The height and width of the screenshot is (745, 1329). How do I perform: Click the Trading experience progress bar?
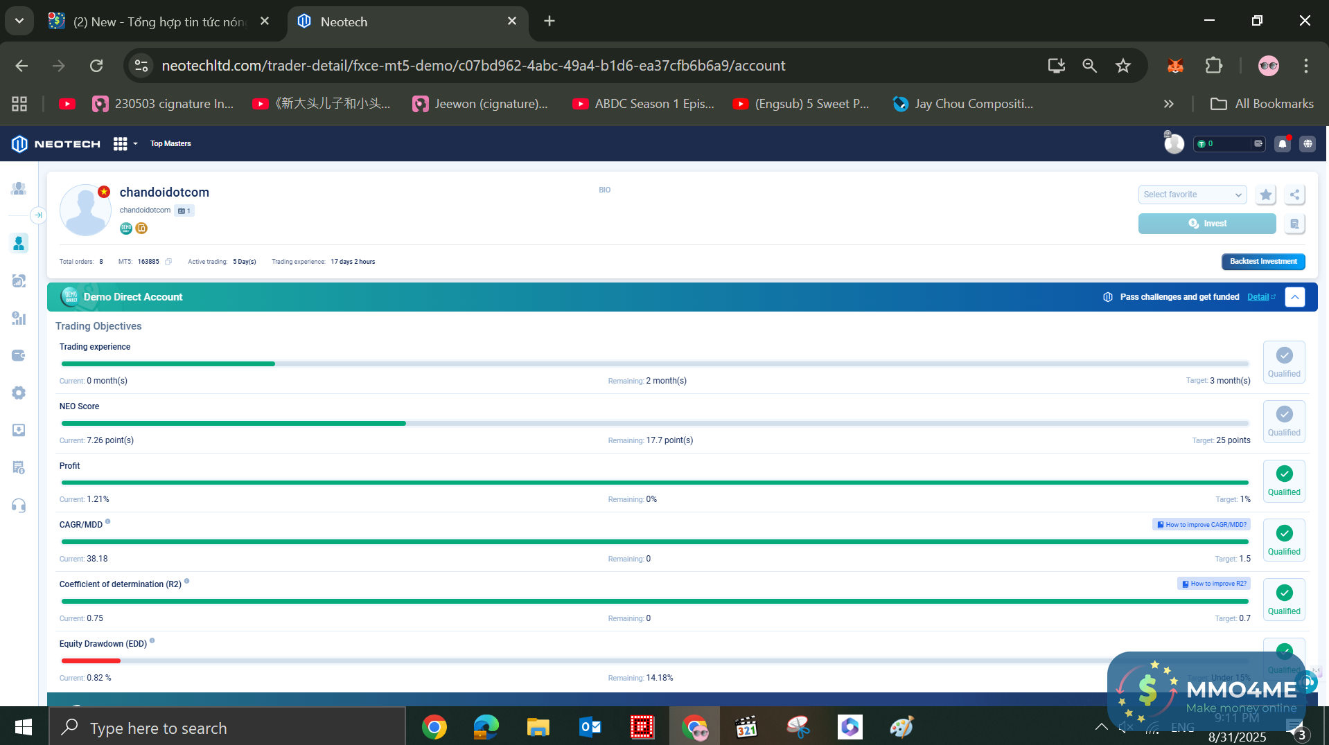coord(655,363)
